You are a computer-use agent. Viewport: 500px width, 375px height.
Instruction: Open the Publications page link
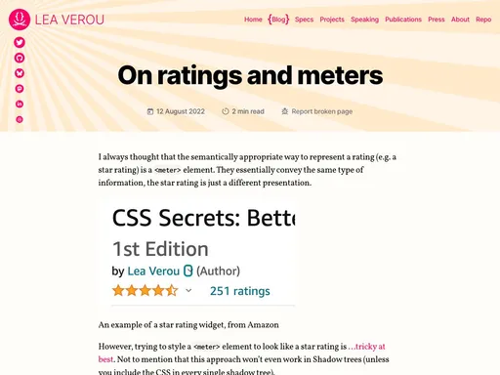pos(403,20)
